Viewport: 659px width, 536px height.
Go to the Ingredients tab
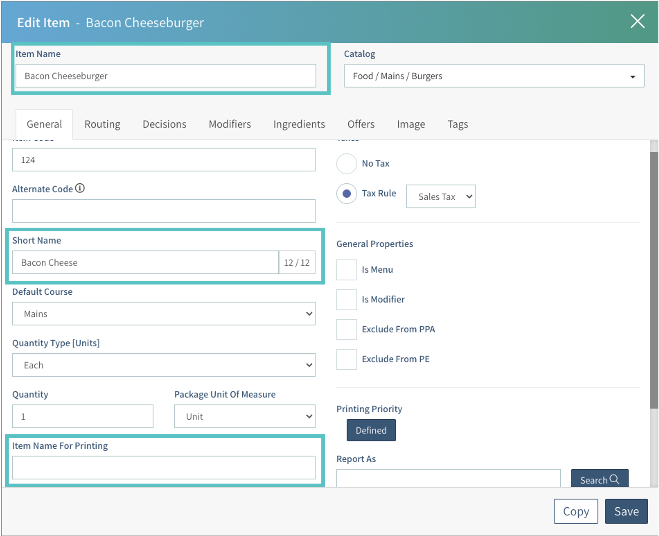(299, 124)
